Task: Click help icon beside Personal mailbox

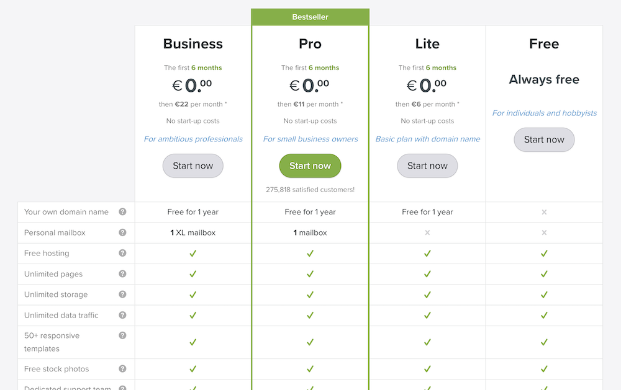Action: click(x=122, y=233)
